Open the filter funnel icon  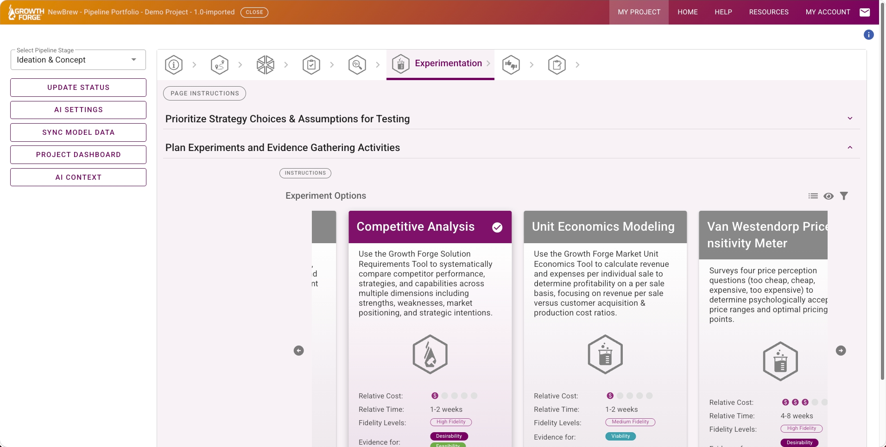click(844, 196)
